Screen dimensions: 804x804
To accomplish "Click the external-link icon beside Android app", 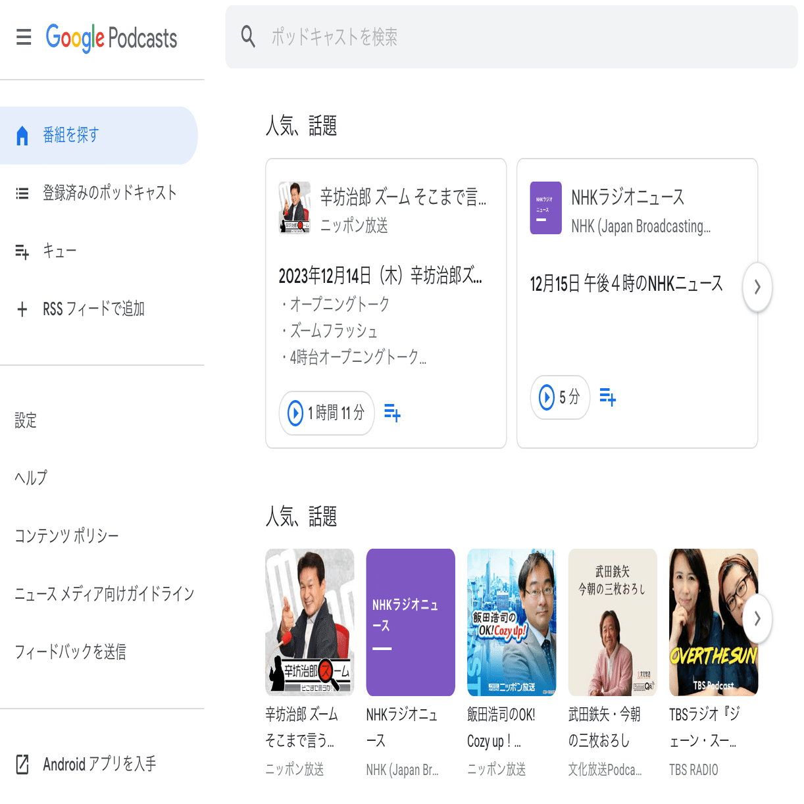I will pos(22,765).
